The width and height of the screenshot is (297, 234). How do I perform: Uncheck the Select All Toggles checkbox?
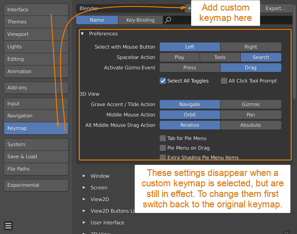click(x=163, y=81)
